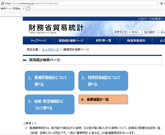Decrease text size with the 小さく button
The height and width of the screenshot is (135, 165).
(161, 32)
